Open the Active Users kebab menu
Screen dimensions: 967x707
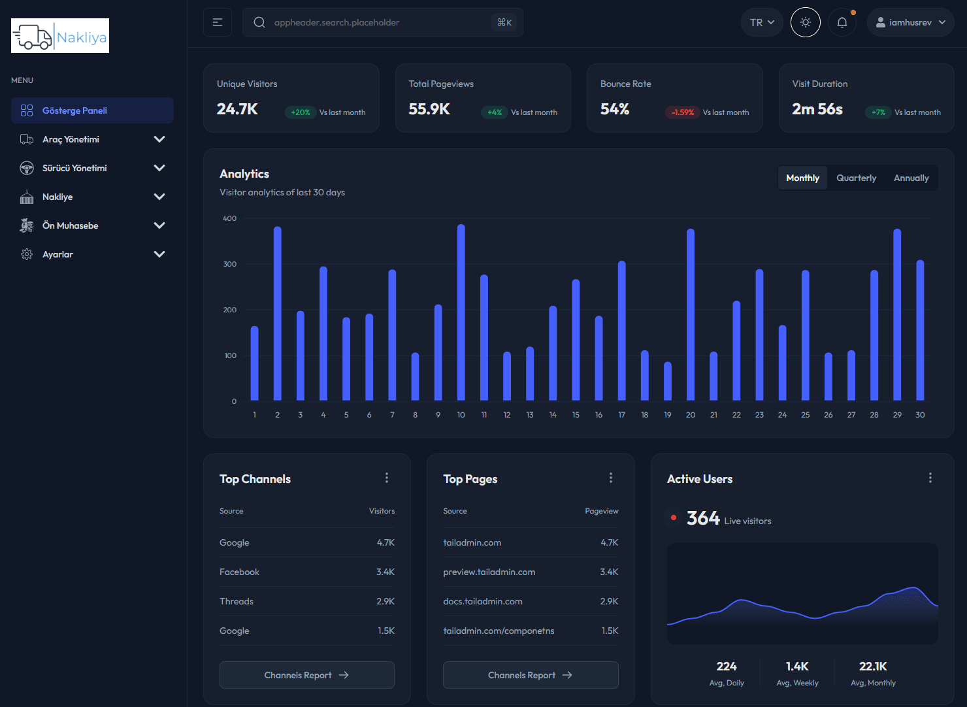coord(930,478)
